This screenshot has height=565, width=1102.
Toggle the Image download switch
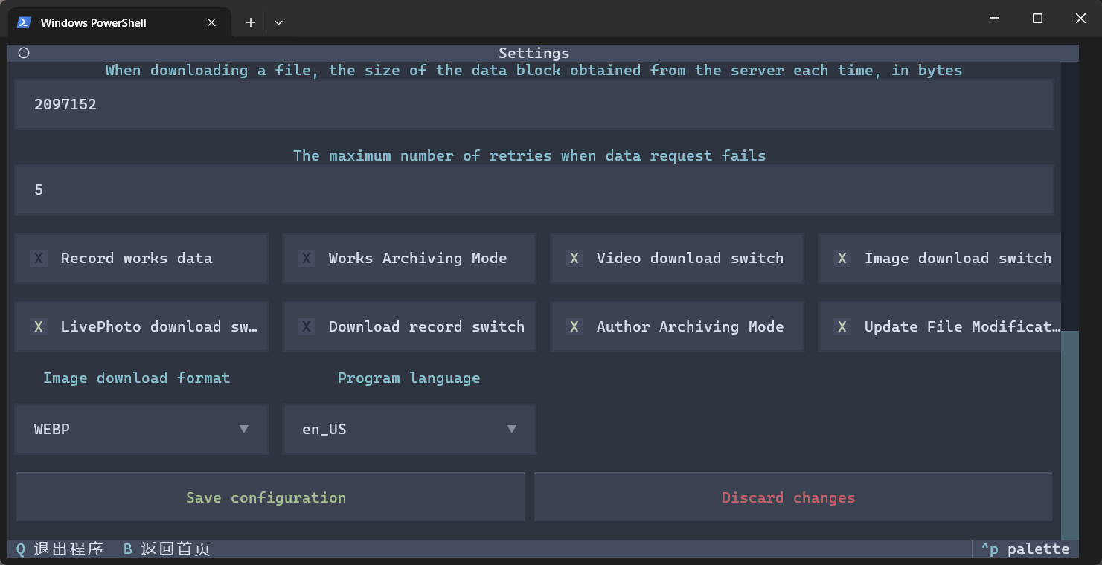(x=842, y=258)
